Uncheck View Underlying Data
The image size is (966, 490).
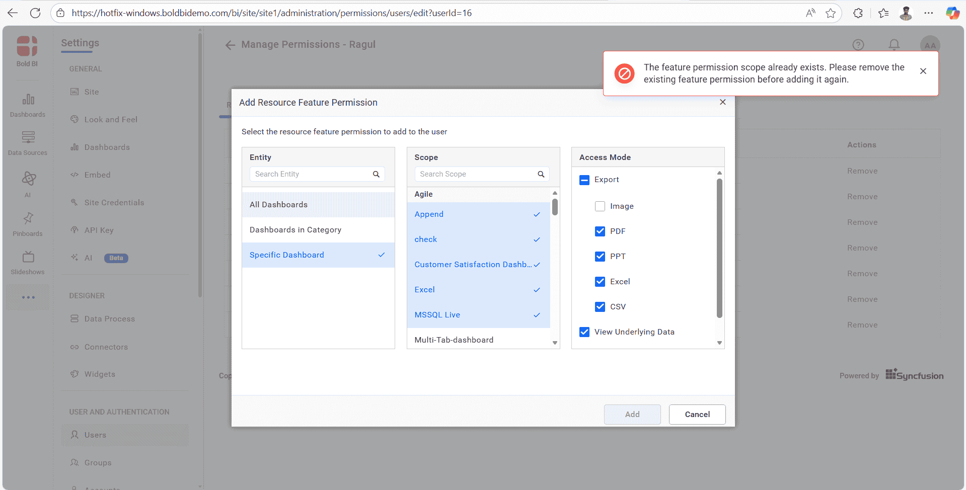pos(584,332)
